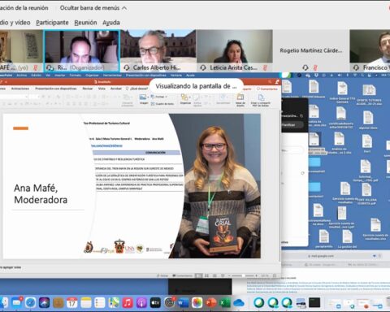Select the Rogelio Martínez Cárde... participant tile

click(x=311, y=50)
